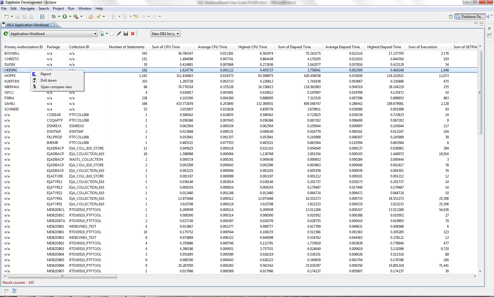Click the pencil edit icon
Viewport: 494px width, 297px height.
pyautogui.click(x=119, y=34)
